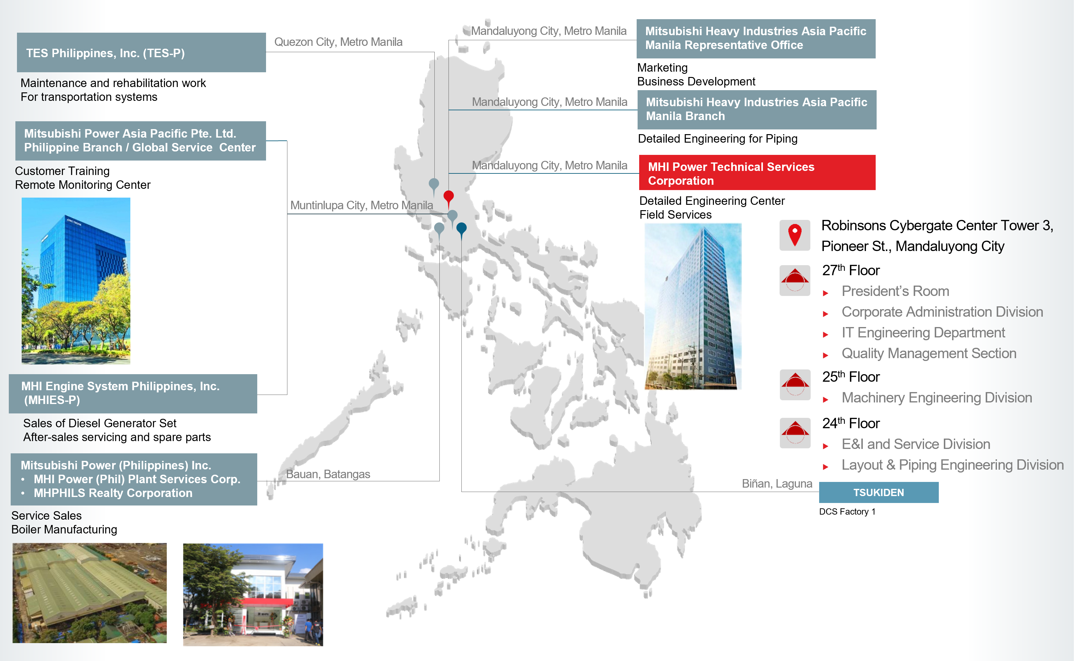Click the 'Biñan, Laguna' label
The image size is (1088, 661).
777,483
